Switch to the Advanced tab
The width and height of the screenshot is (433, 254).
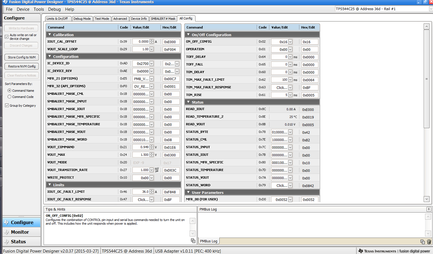pyautogui.click(x=120, y=18)
